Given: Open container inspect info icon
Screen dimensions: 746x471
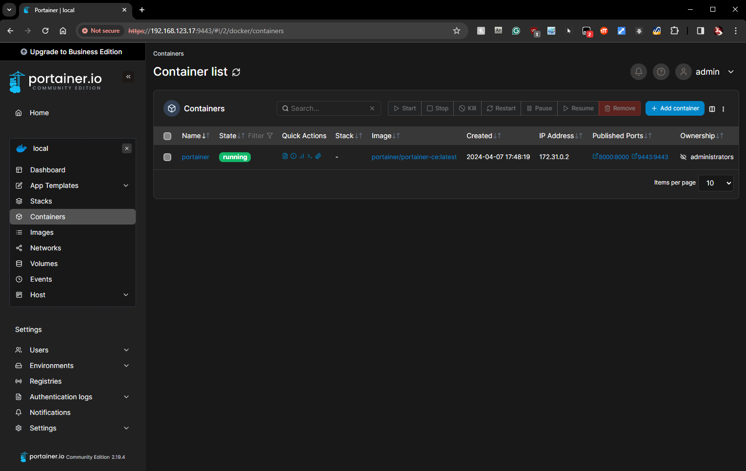Looking at the screenshot, I should [x=293, y=156].
